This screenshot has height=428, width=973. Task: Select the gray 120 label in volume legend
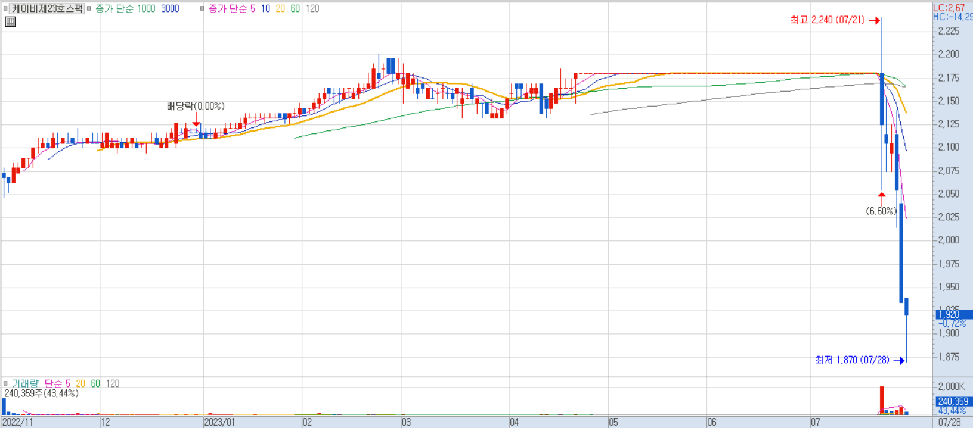point(113,383)
